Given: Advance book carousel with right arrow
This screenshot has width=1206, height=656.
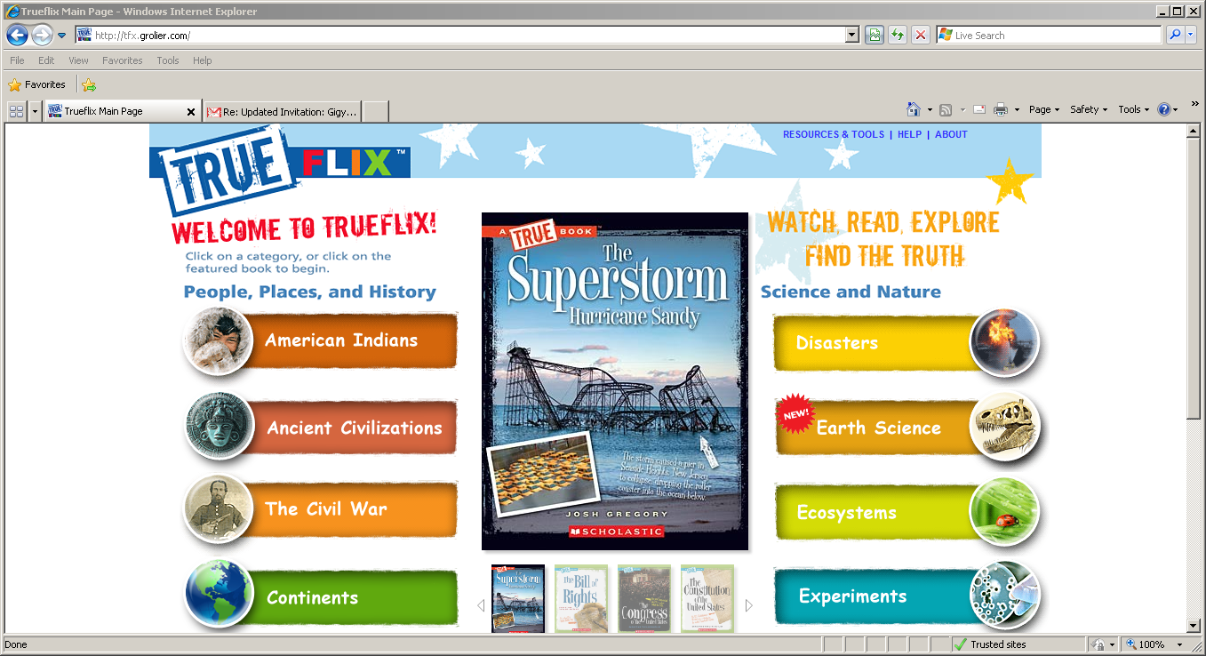Looking at the screenshot, I should (x=749, y=605).
